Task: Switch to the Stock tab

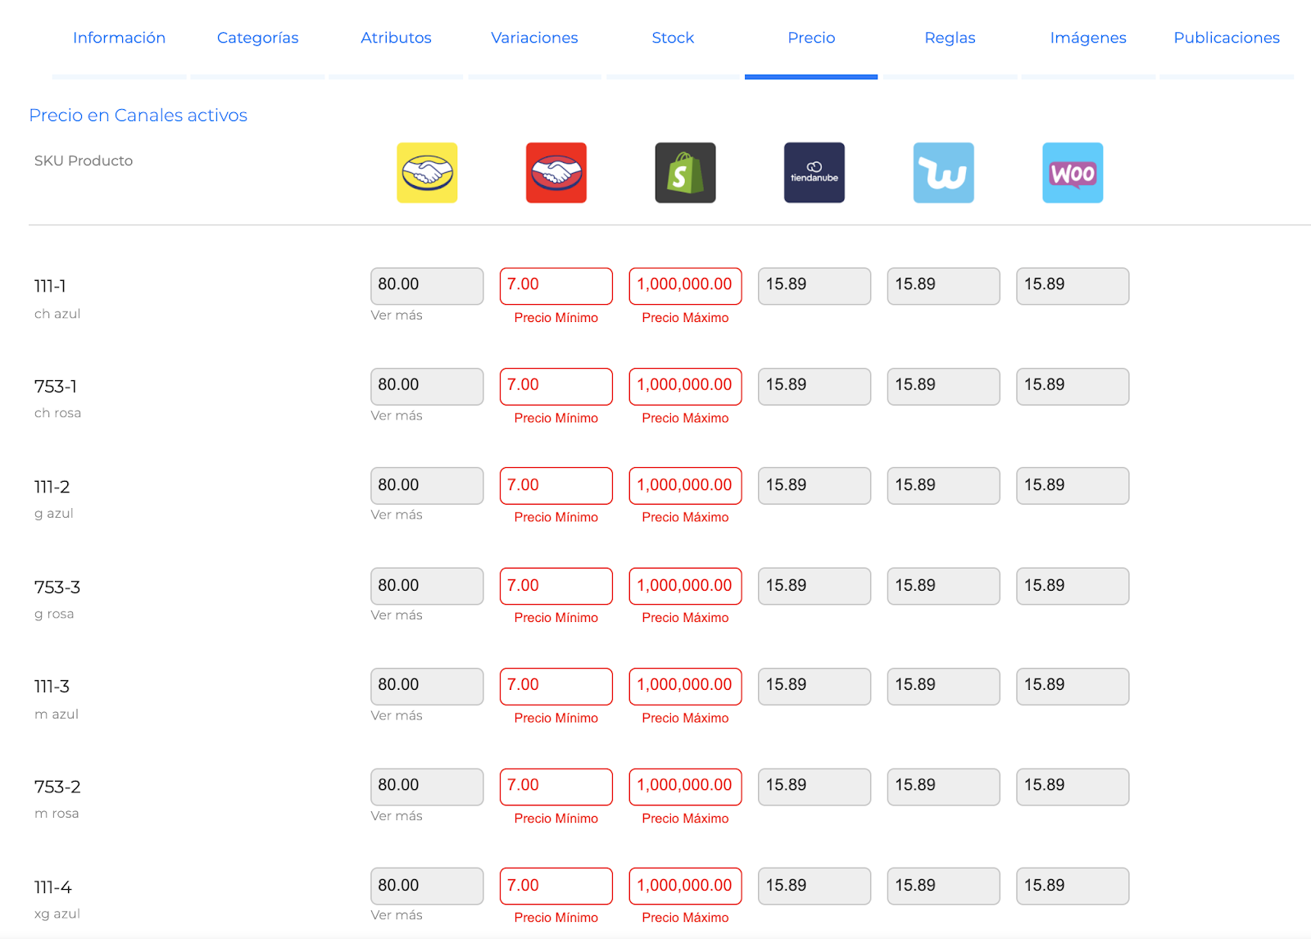Action: tap(673, 38)
